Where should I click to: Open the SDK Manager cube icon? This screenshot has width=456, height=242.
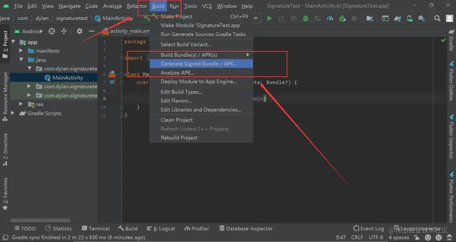[x=422, y=18]
